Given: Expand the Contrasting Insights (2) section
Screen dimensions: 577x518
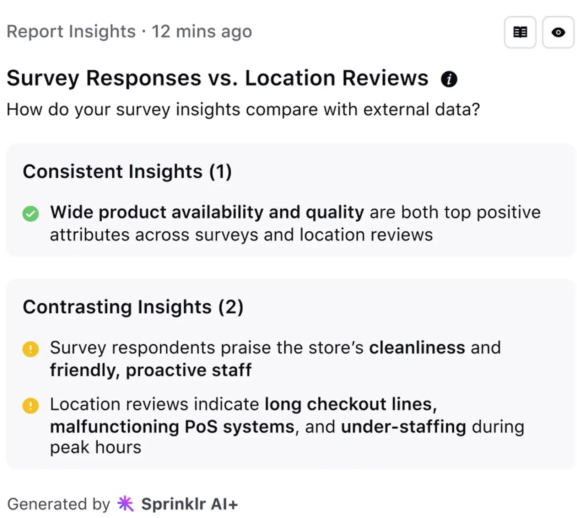Looking at the screenshot, I should coord(134,307).
